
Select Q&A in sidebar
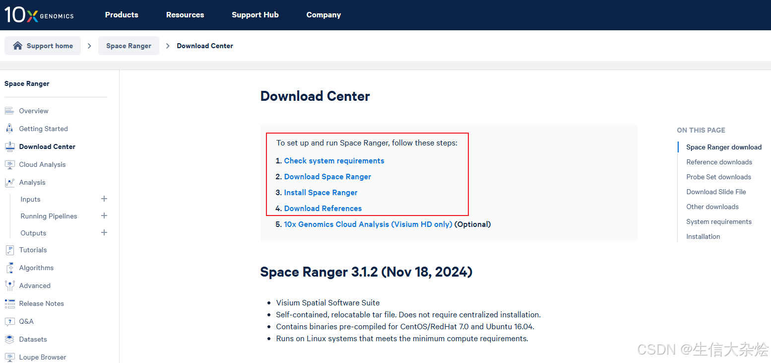coord(26,321)
